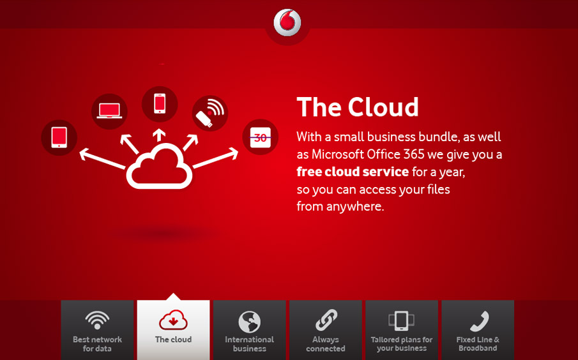
Task: Go to Tailored plans for your business
Action: 402,344
